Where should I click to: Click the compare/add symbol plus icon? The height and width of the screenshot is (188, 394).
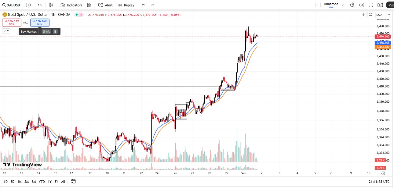28,5
